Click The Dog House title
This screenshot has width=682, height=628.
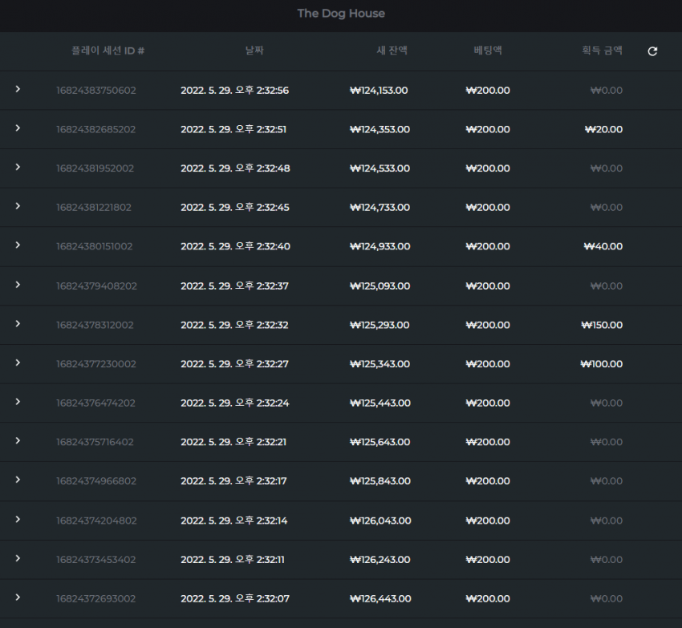(x=341, y=14)
